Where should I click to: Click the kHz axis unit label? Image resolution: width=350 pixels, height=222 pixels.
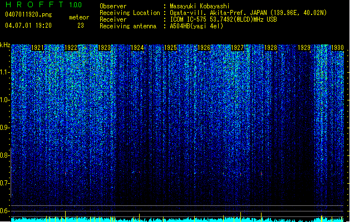[x=5, y=45]
